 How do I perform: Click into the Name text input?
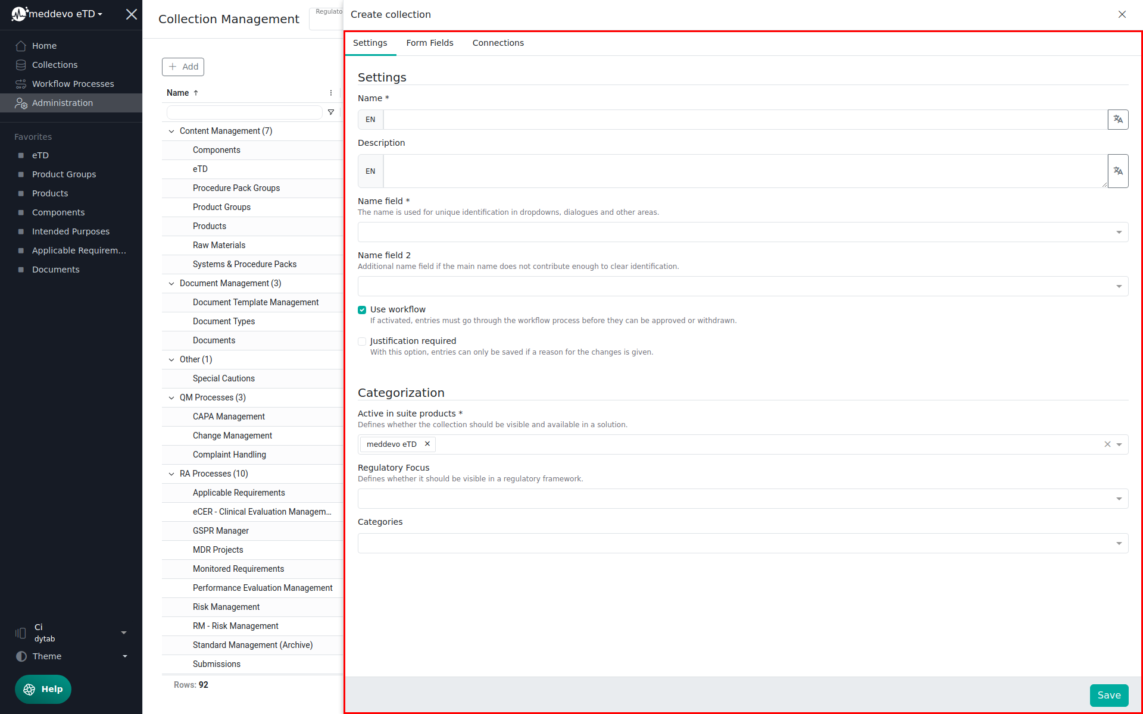[744, 120]
